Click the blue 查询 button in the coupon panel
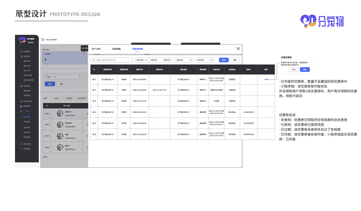This screenshot has height=211, width=361. (224, 60)
